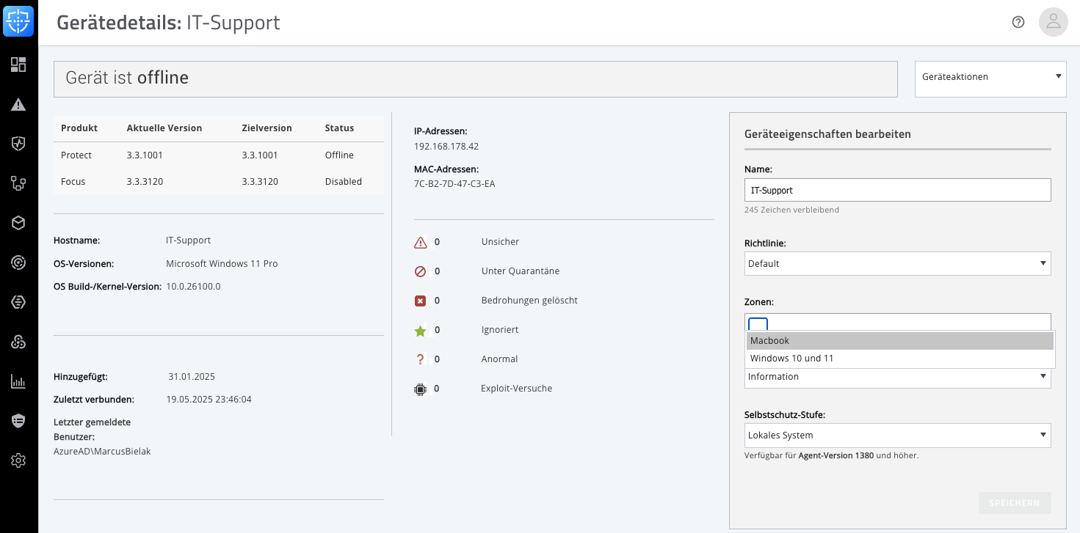The width and height of the screenshot is (1080, 533).
Task: Open the settings gear in sidebar
Action: [18, 460]
